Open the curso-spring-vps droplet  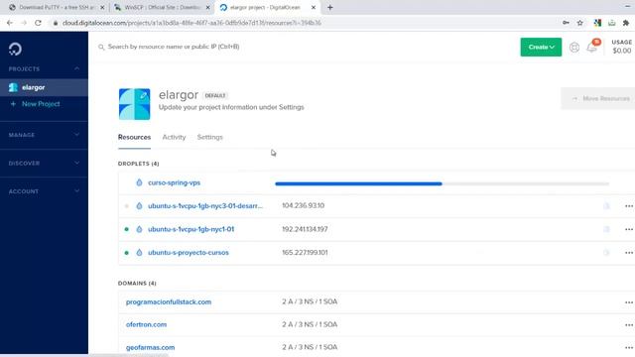(x=175, y=182)
